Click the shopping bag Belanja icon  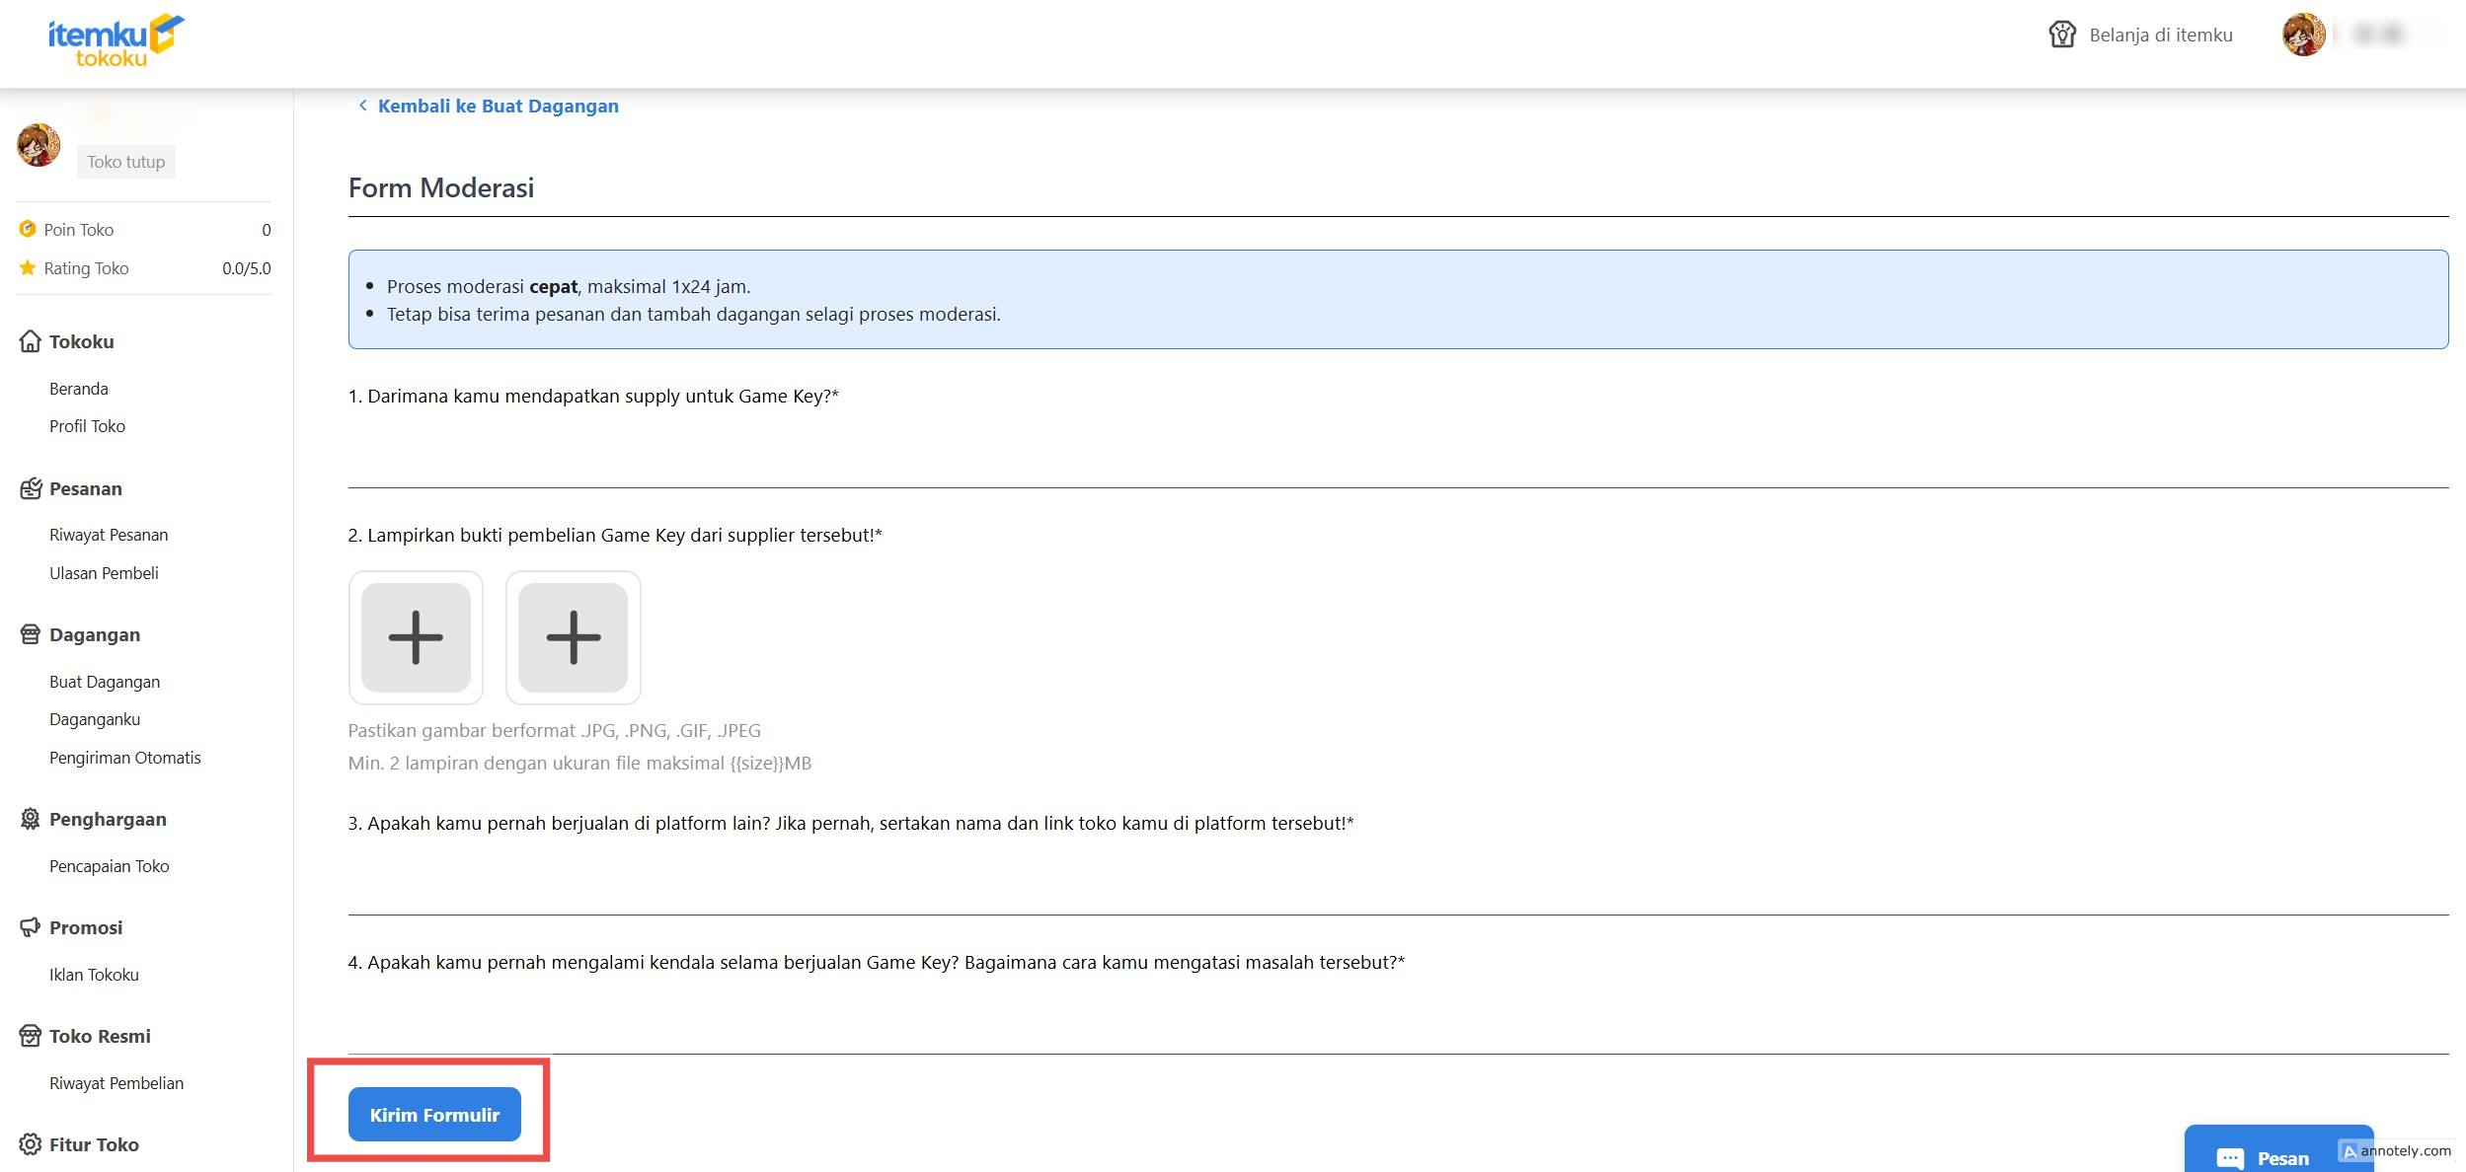pyautogui.click(x=2061, y=35)
